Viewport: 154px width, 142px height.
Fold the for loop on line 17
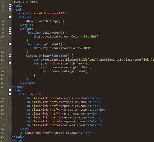pos(10,63)
